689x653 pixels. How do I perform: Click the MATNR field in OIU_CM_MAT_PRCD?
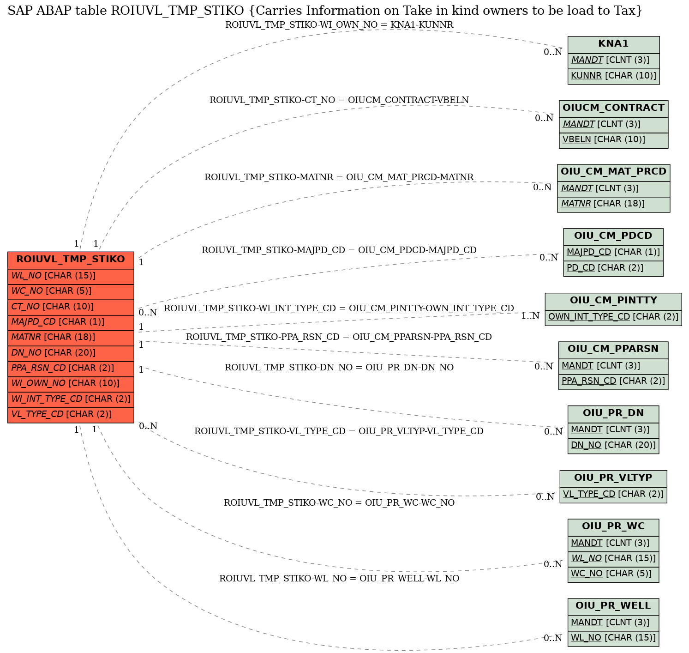[613, 204]
